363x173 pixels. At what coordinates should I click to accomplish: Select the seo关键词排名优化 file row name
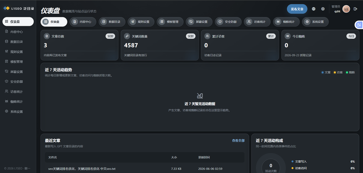point(82,169)
